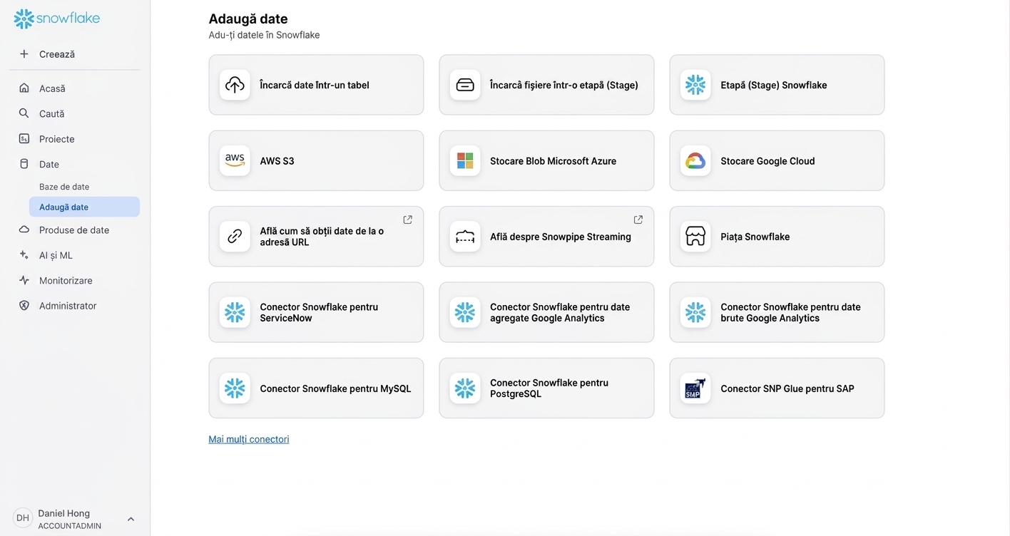Select Adaugă date submenu item
The width and height of the screenshot is (1010, 536).
[84, 207]
